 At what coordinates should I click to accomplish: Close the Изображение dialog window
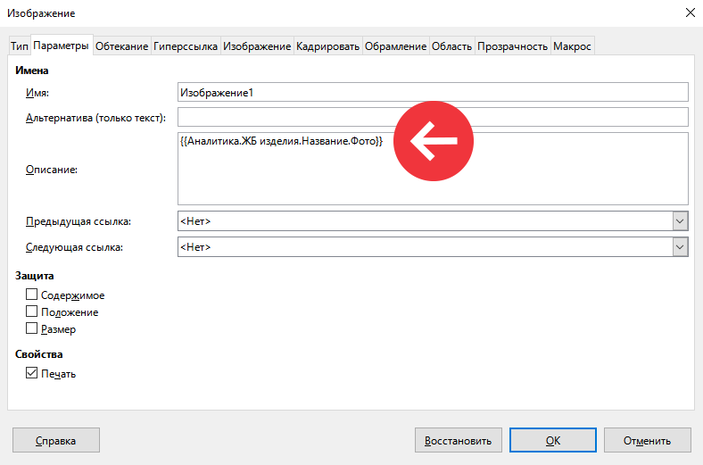(690, 12)
